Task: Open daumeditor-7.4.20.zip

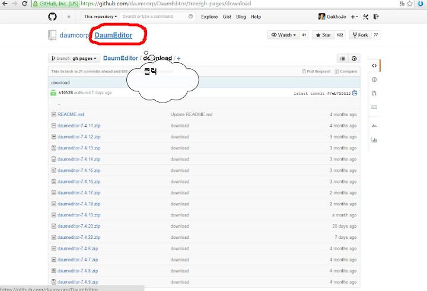Action: [79, 226]
